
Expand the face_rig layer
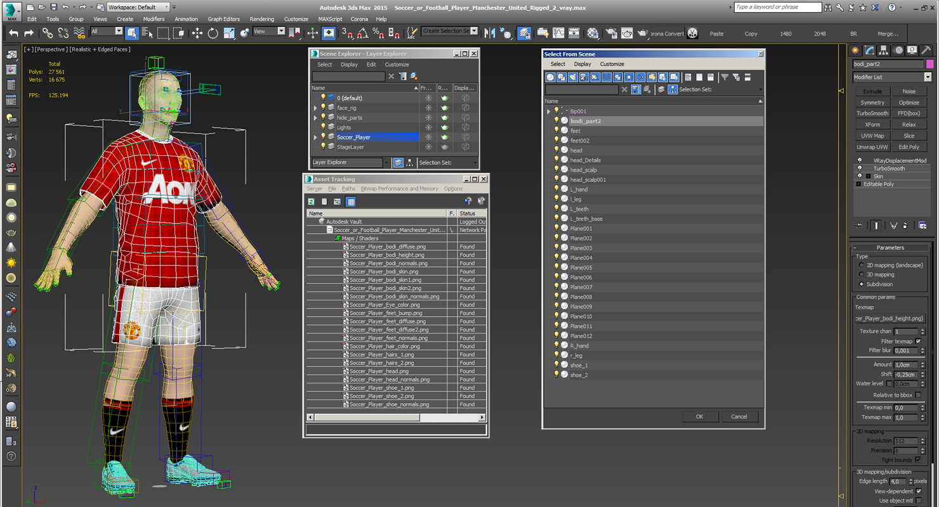click(315, 108)
